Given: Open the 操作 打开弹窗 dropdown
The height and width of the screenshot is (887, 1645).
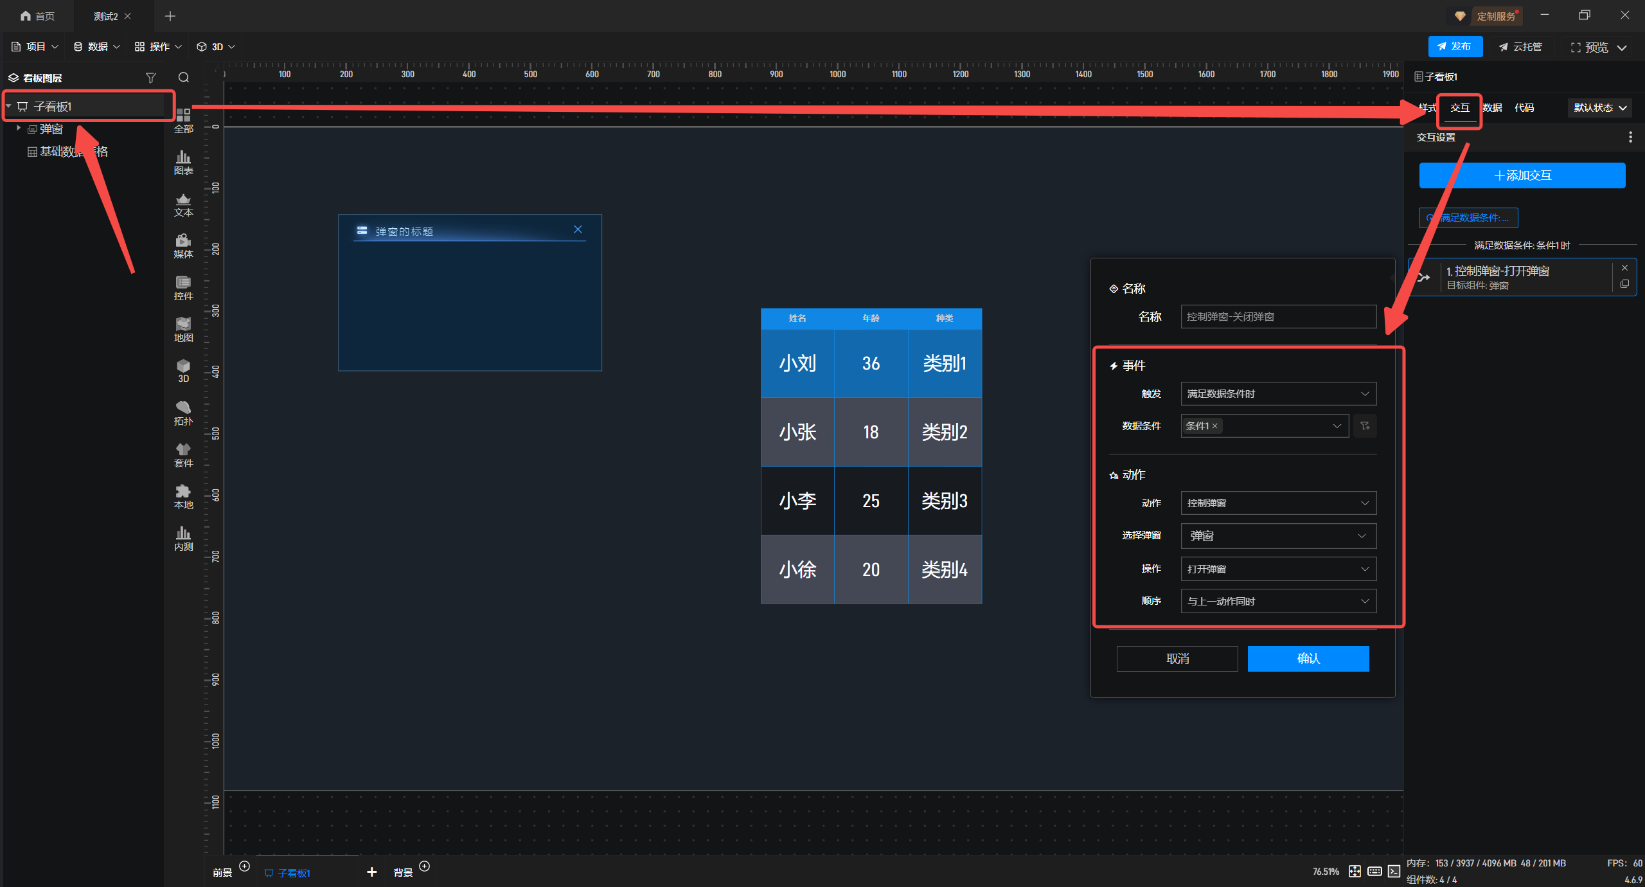Looking at the screenshot, I should [1278, 569].
